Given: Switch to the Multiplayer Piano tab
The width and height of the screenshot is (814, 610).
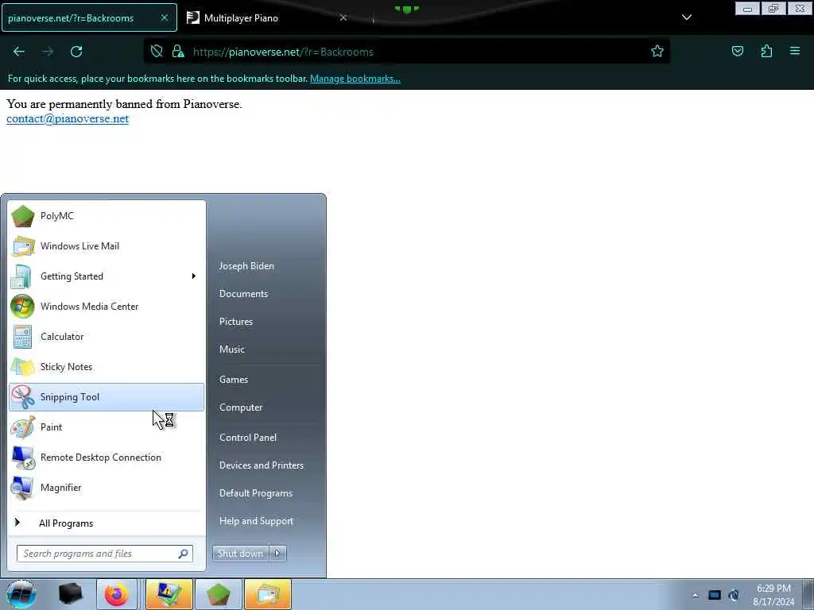Looking at the screenshot, I should pyautogui.click(x=267, y=17).
